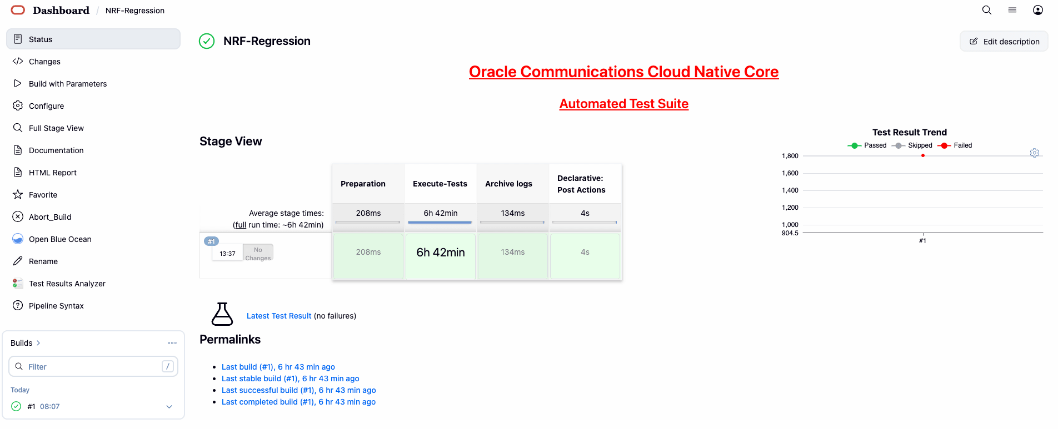Toggle the Passed legend series

tap(867, 145)
